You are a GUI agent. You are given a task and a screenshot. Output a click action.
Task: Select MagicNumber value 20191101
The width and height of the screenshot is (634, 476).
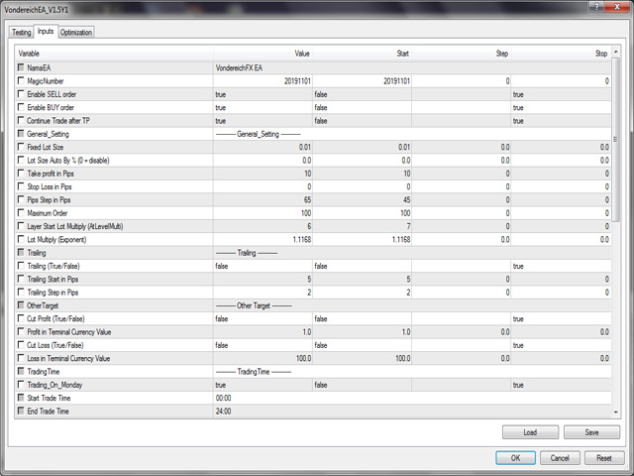coord(263,81)
